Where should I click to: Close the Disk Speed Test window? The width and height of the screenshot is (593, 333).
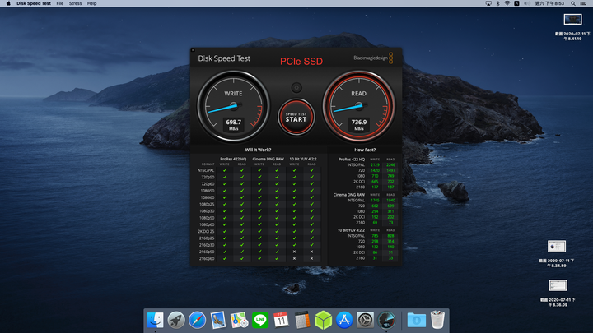[x=193, y=50]
